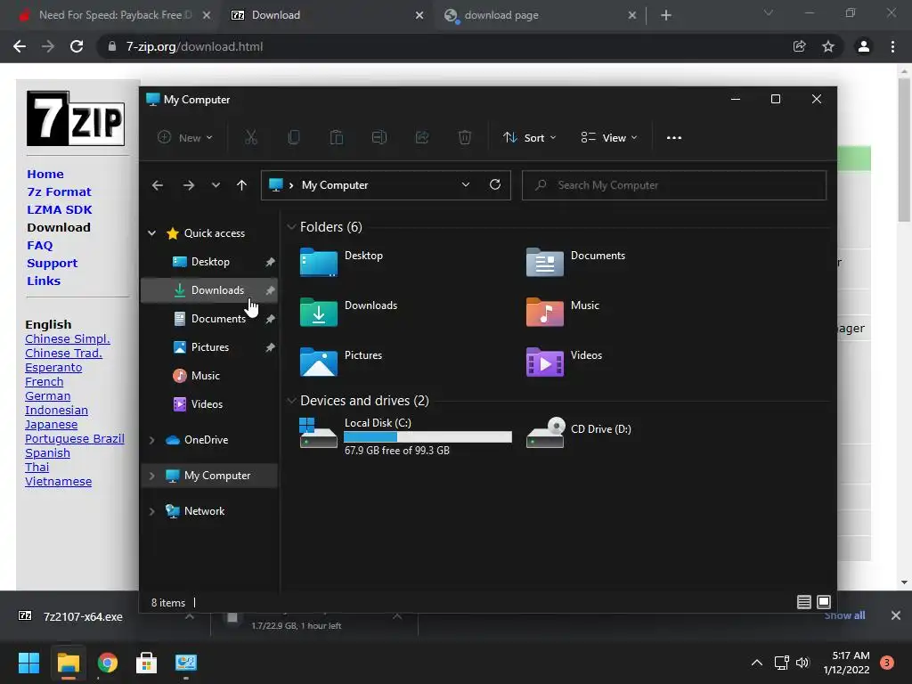Image resolution: width=912 pixels, height=684 pixels.
Task: Expand the OneDrive tree node
Action: click(151, 440)
